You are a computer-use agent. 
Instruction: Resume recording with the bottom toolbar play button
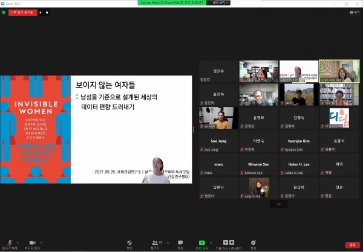[226, 242]
